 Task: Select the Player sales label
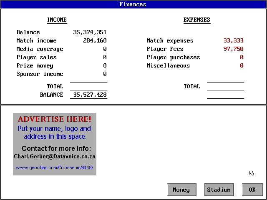pyautogui.click(x=36, y=57)
